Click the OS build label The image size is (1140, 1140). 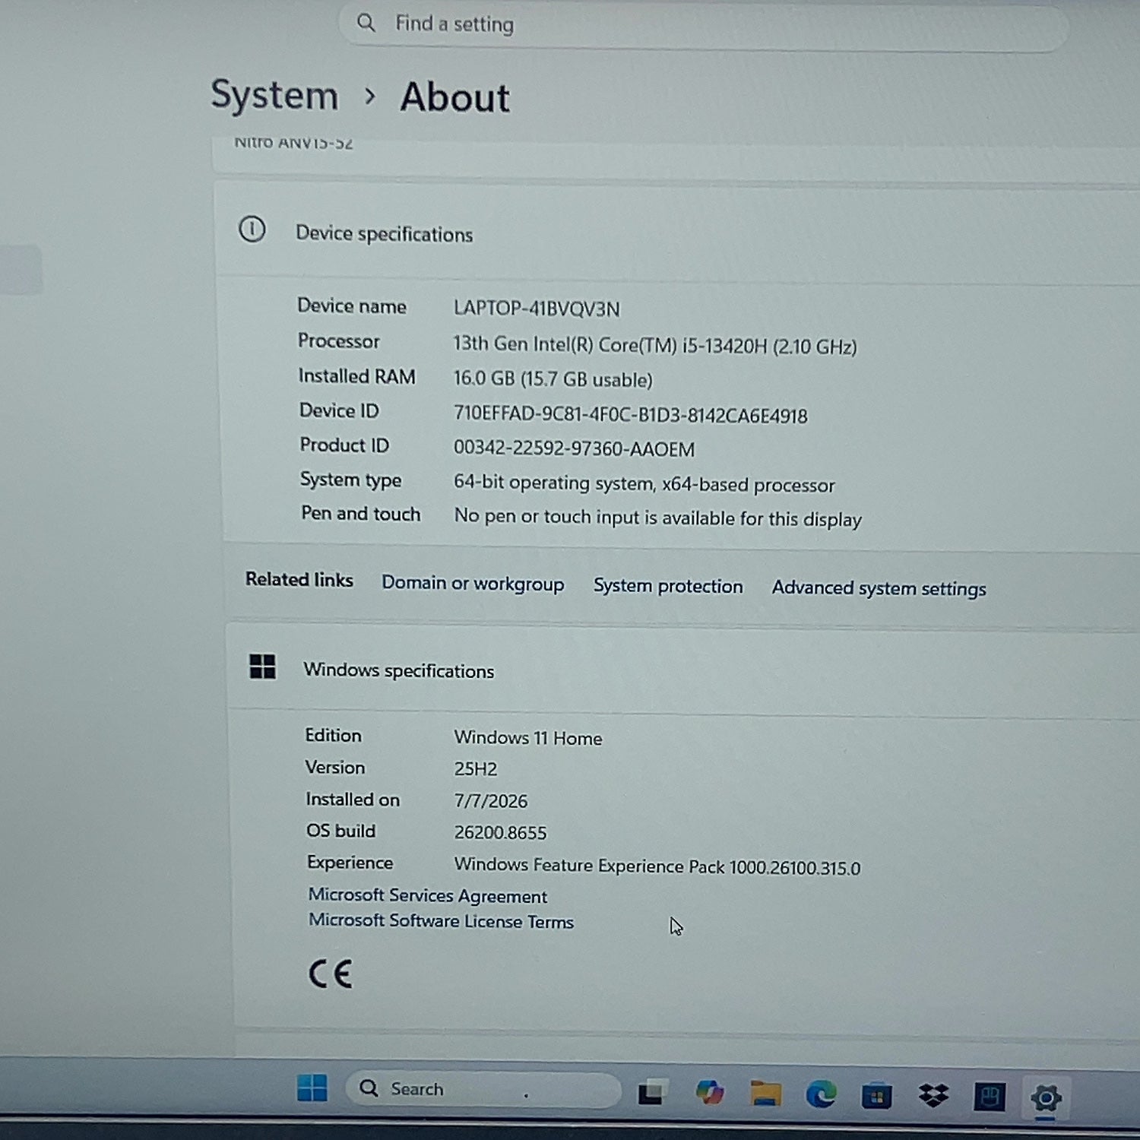click(341, 831)
